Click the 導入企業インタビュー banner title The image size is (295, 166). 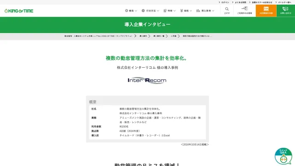click(x=147, y=24)
